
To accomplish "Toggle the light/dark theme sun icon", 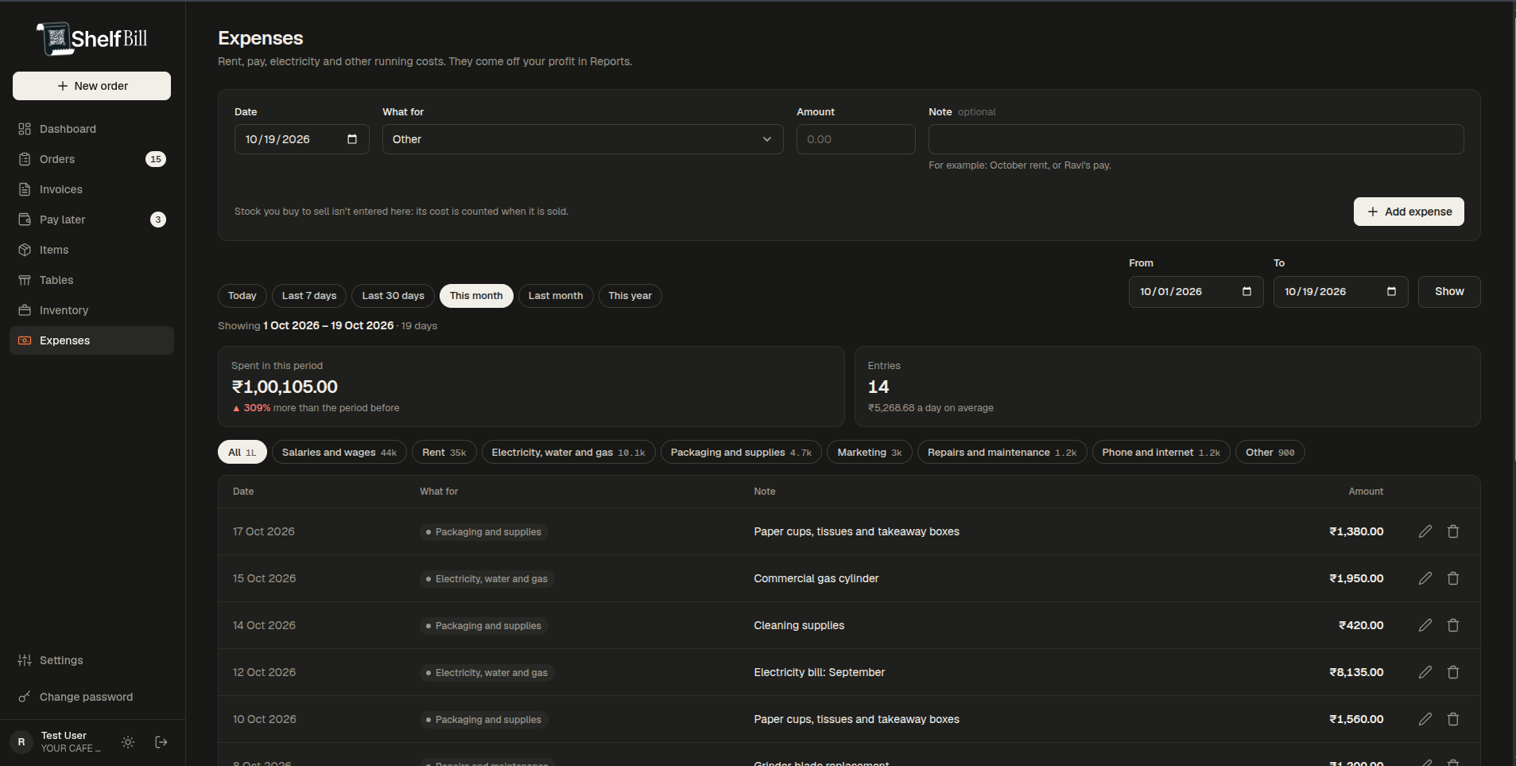I will 128,742.
